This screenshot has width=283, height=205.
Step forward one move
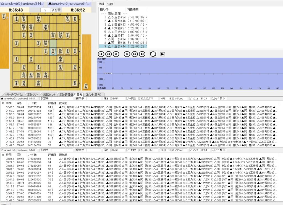[x=127, y=54]
